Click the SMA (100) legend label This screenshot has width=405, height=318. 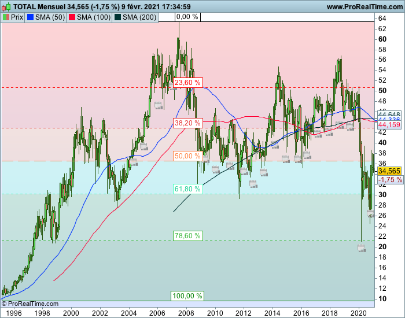click(x=94, y=17)
